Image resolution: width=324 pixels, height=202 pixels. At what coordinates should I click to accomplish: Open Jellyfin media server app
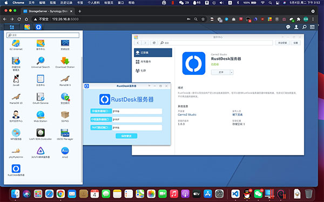pyautogui.click(x=40, y=152)
